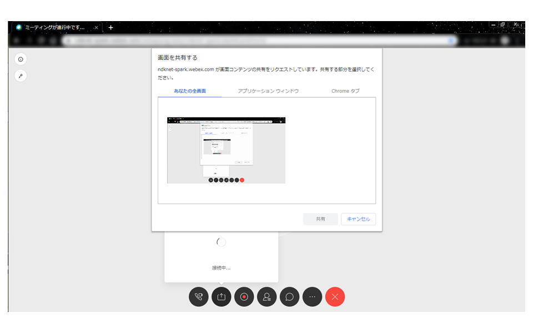The height and width of the screenshot is (333, 533).
Task: Restore down the browser window
Action: (x=502, y=24)
